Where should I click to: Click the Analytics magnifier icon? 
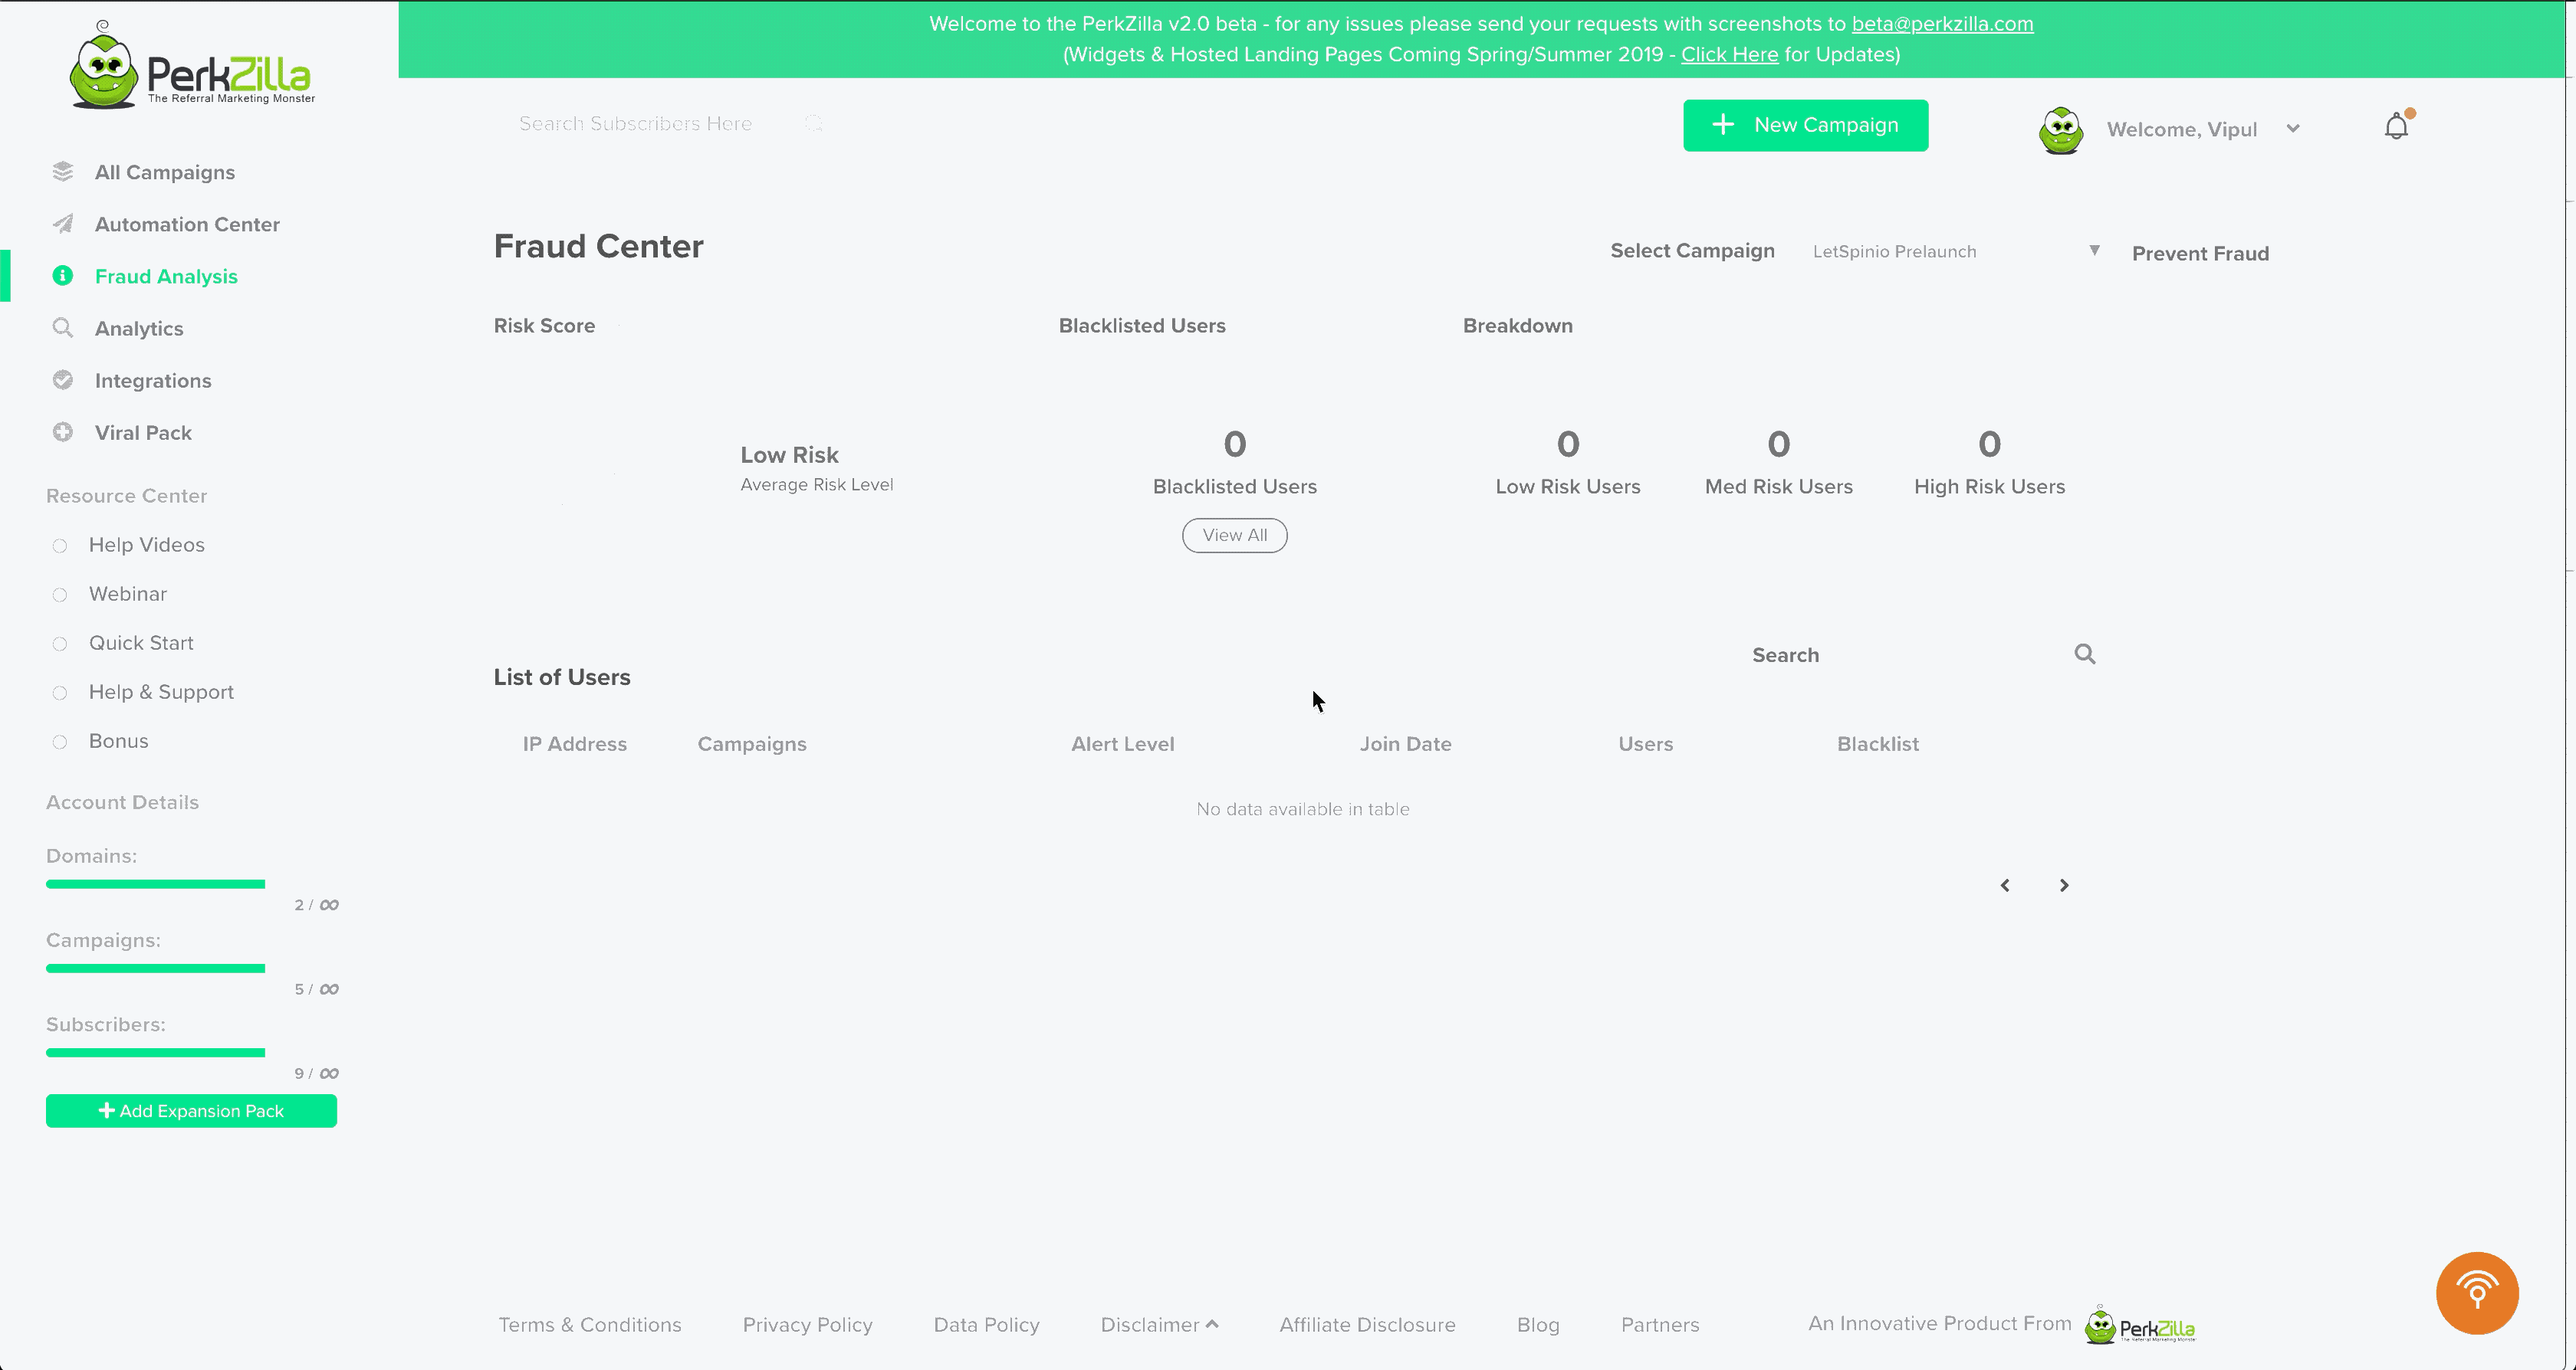63,328
